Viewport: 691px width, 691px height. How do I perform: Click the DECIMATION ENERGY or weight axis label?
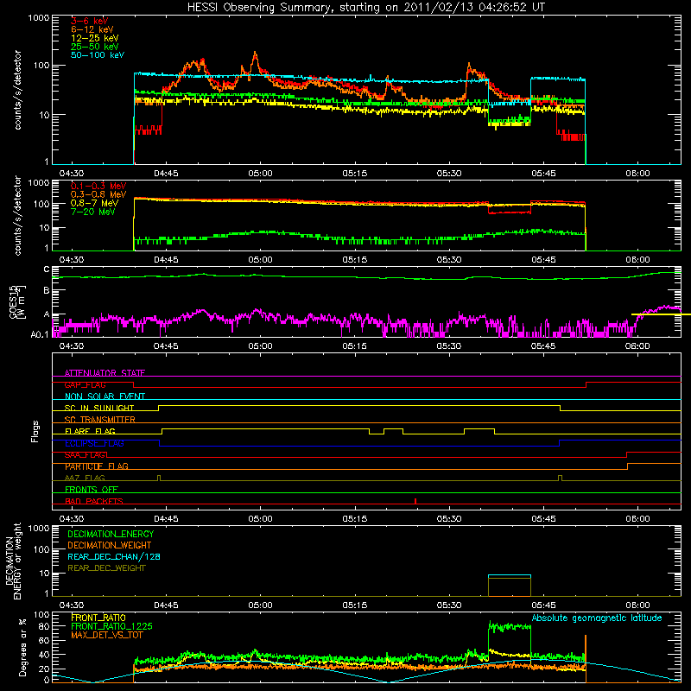click(x=13, y=561)
